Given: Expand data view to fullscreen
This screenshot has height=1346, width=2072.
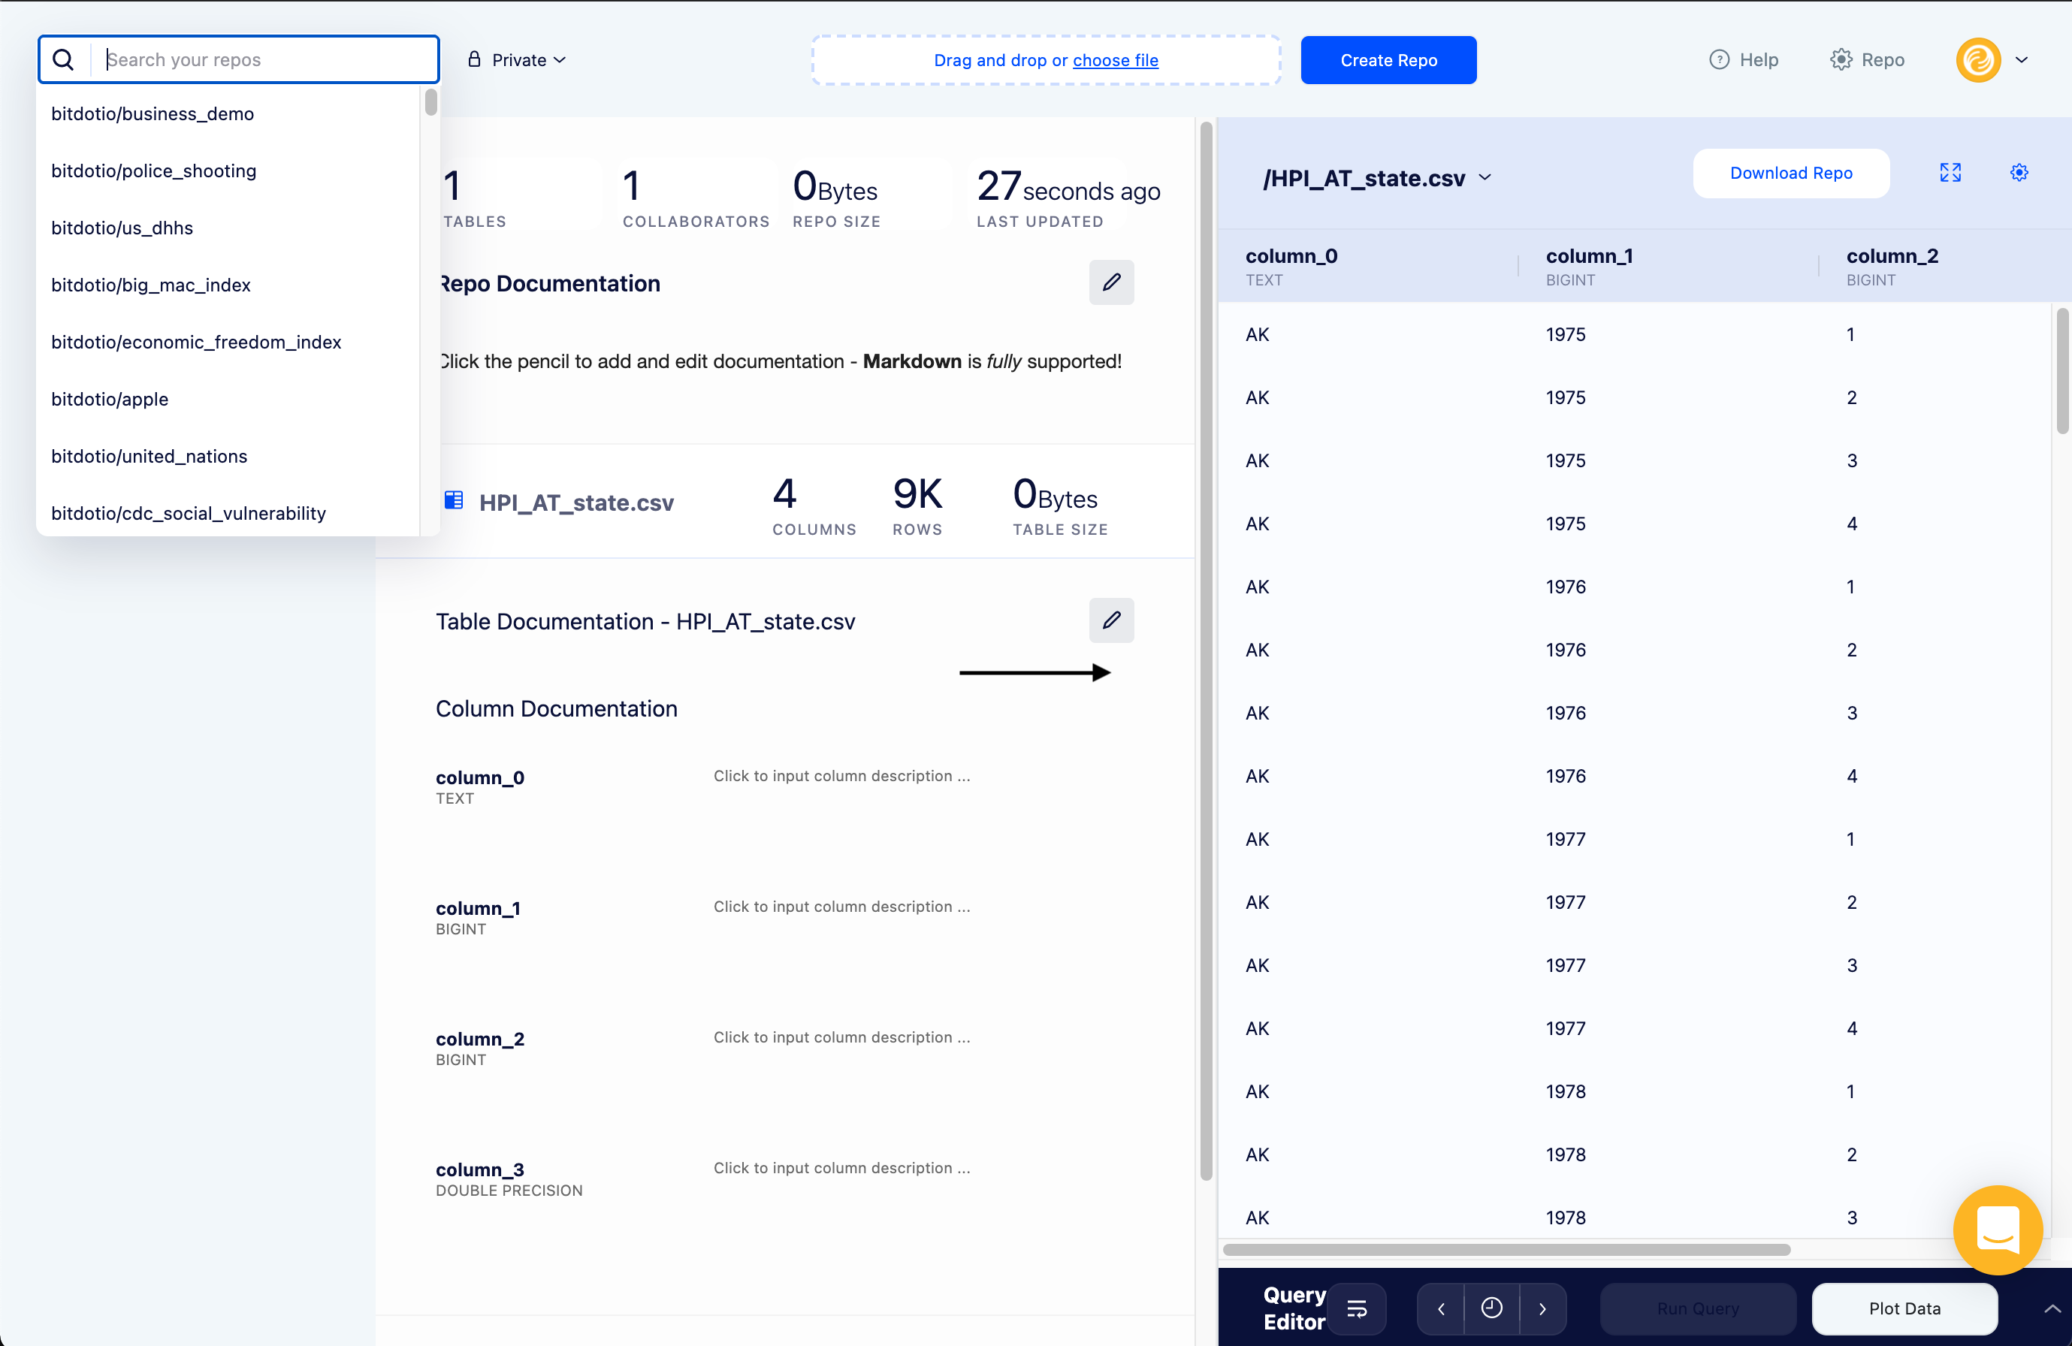Looking at the screenshot, I should [x=1950, y=173].
